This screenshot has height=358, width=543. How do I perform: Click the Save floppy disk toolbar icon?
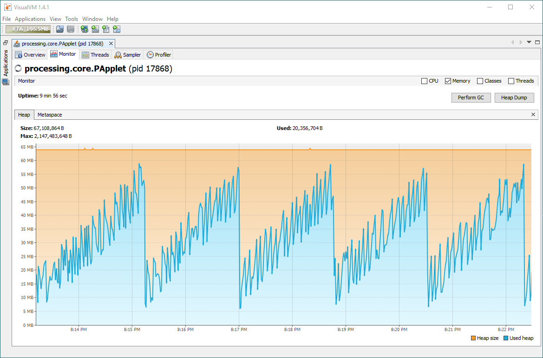tap(71, 29)
